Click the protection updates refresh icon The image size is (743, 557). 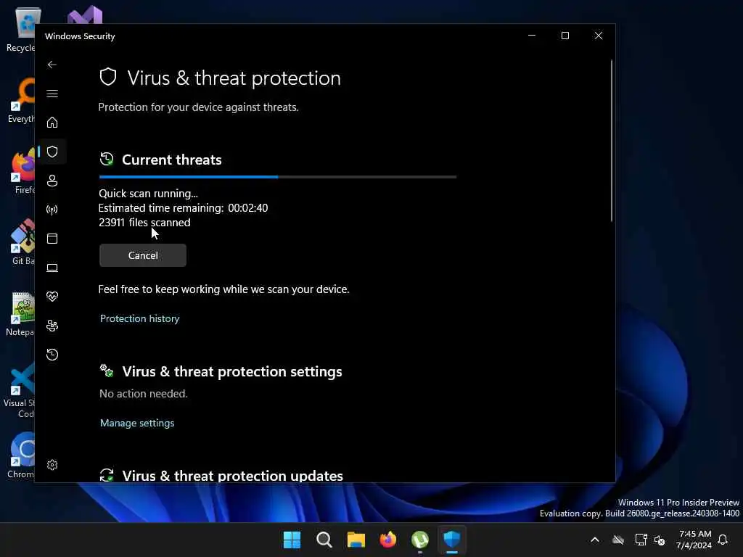[107, 475]
